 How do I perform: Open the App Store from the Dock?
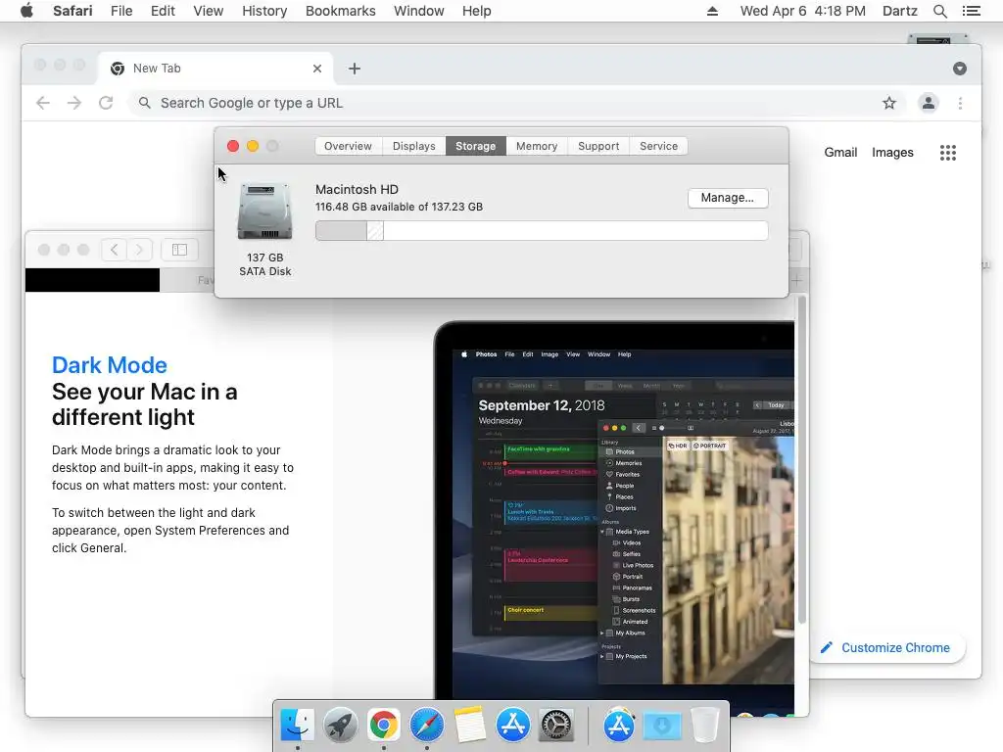[x=513, y=725]
